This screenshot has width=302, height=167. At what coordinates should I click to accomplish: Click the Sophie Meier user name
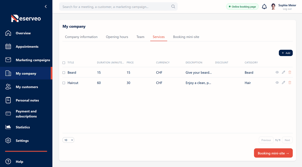point(287,5)
